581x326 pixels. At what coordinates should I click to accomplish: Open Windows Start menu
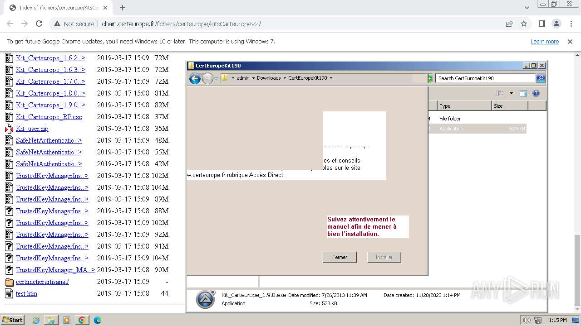[x=12, y=320]
